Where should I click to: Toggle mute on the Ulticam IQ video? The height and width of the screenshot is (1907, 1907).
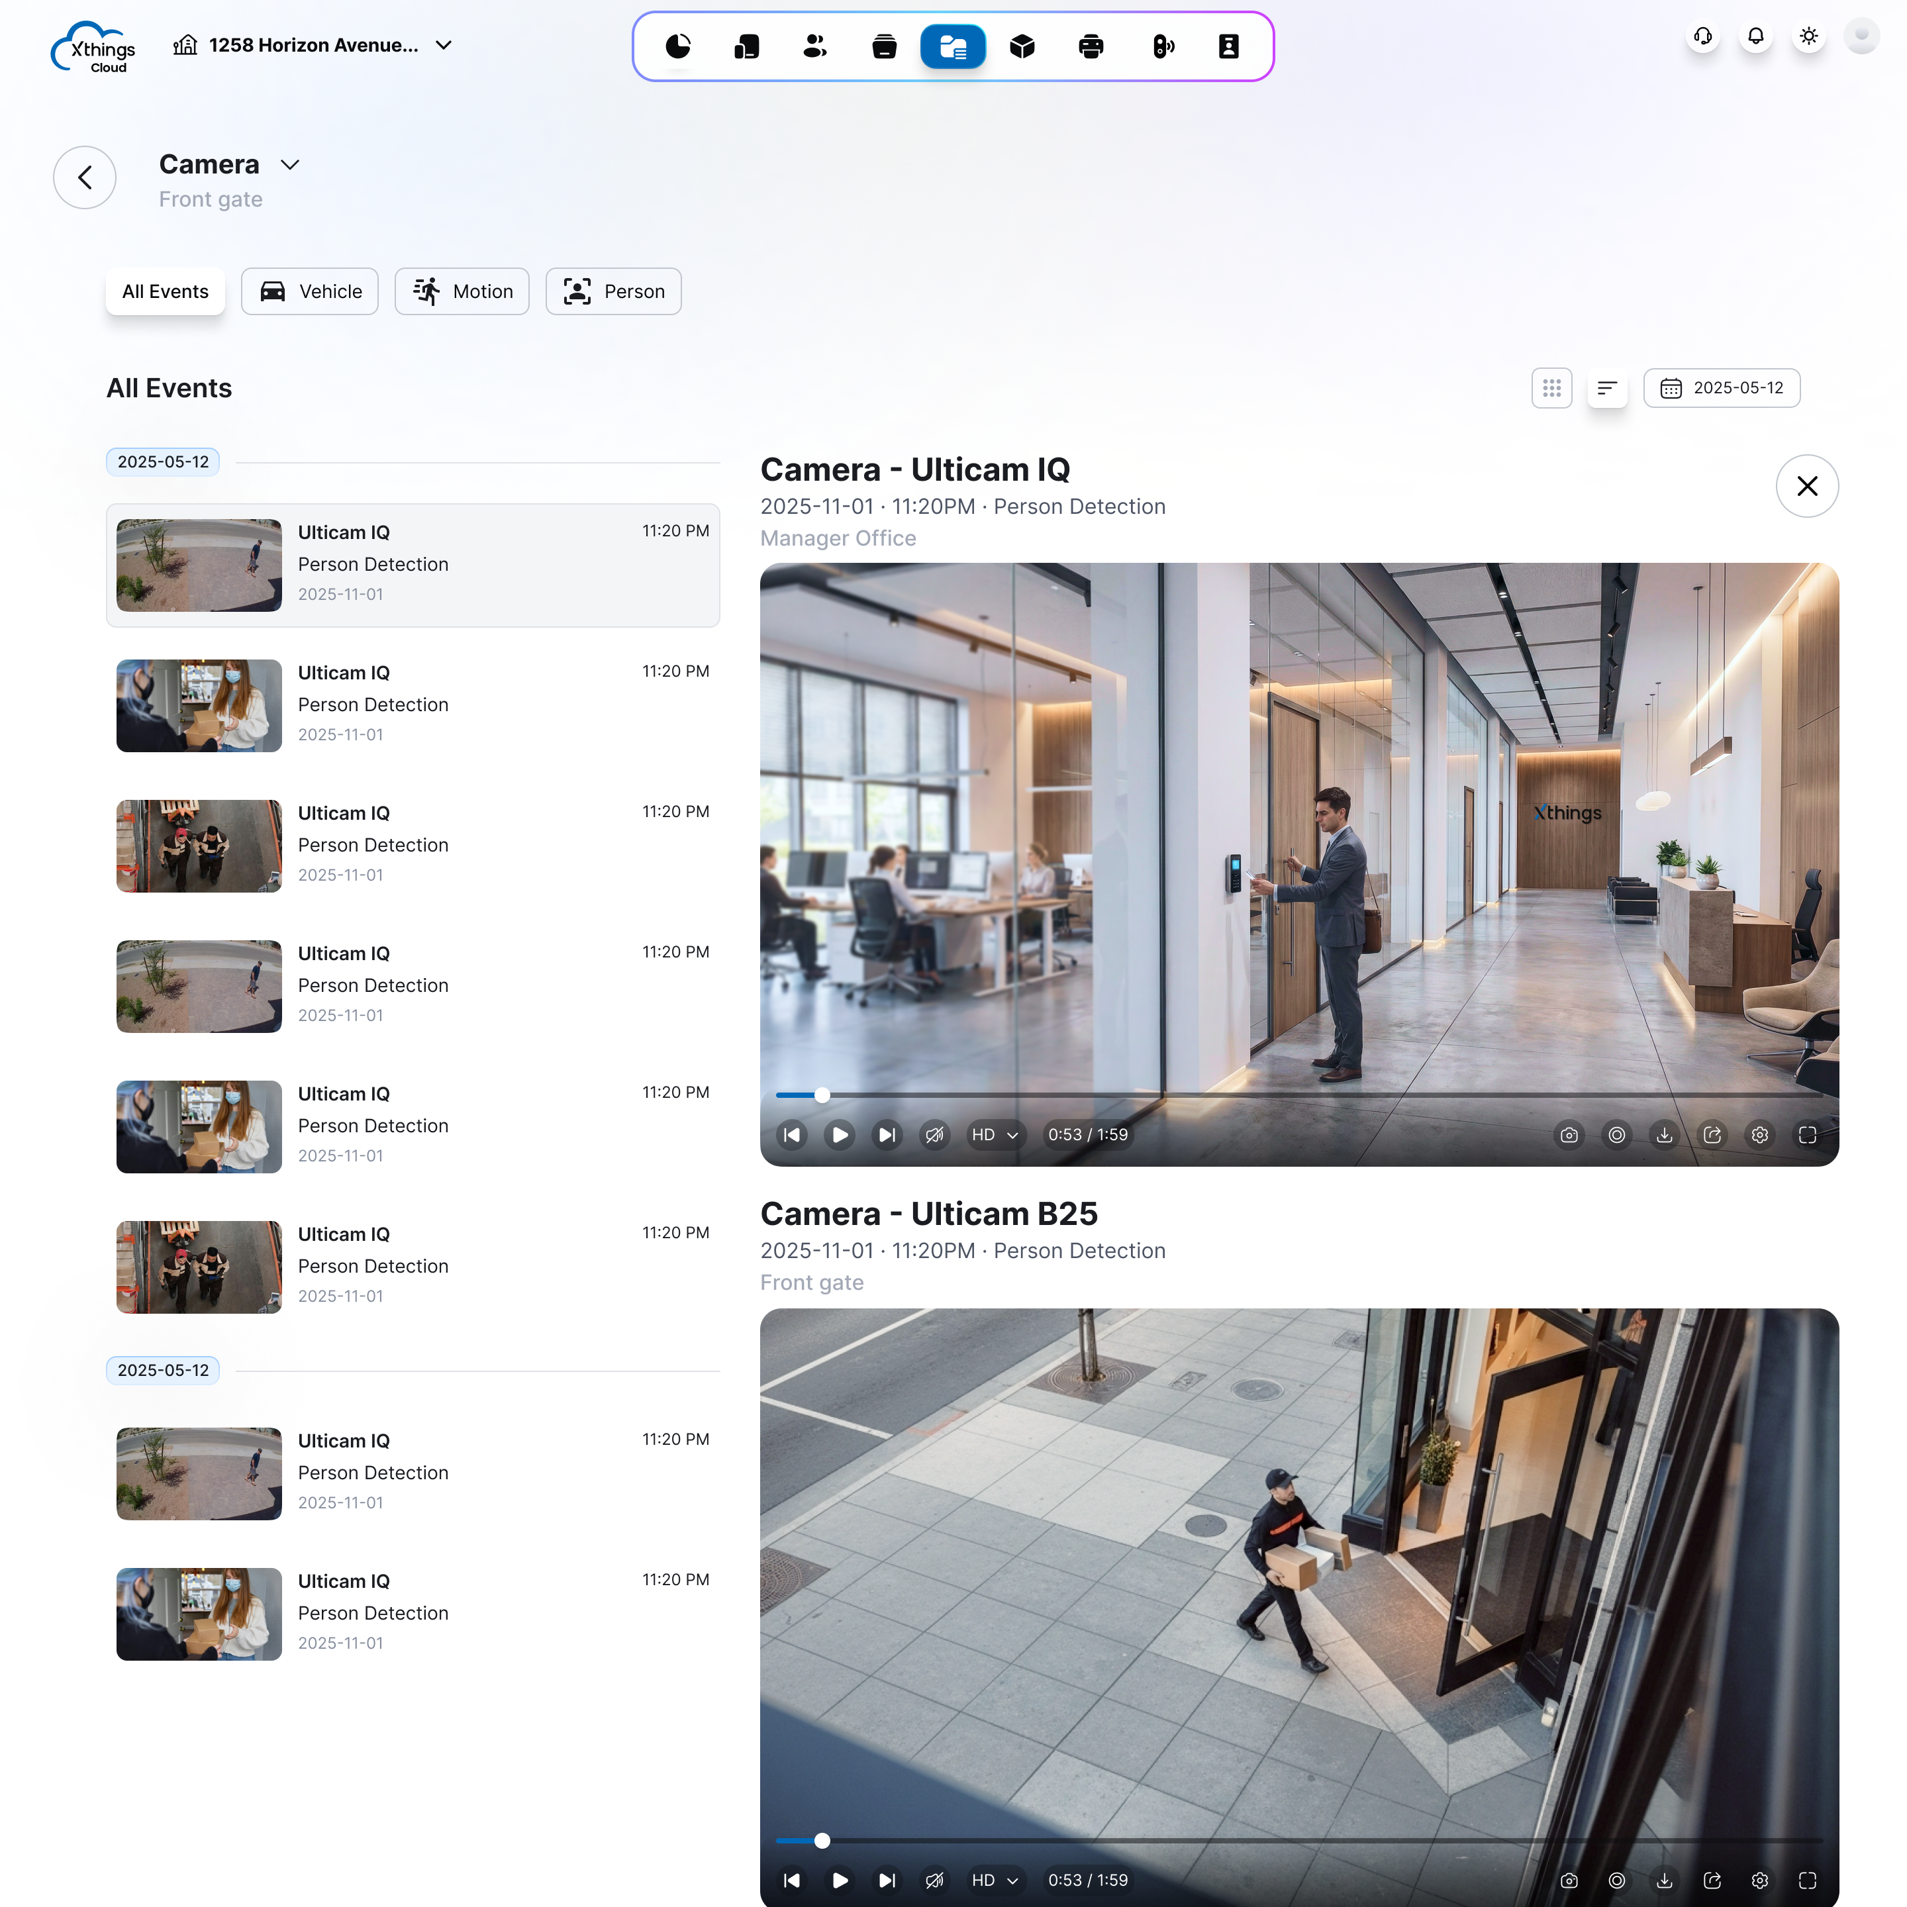934,1135
